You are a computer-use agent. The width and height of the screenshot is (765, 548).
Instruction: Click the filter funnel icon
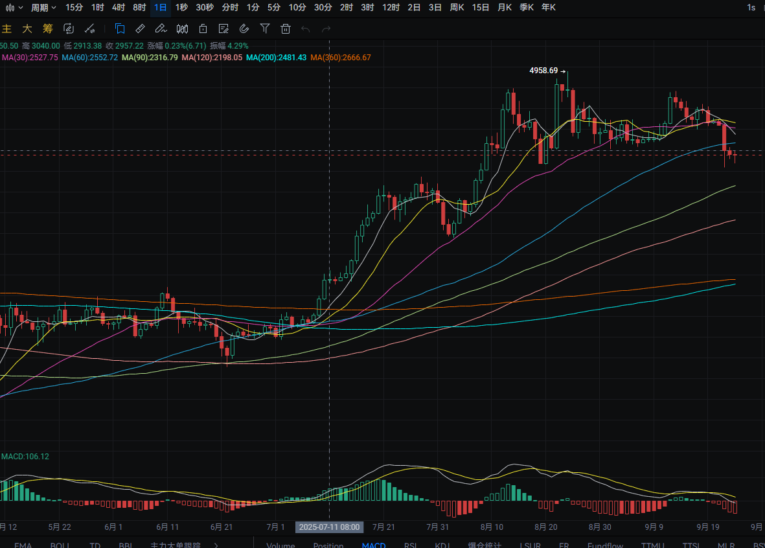[265, 29]
